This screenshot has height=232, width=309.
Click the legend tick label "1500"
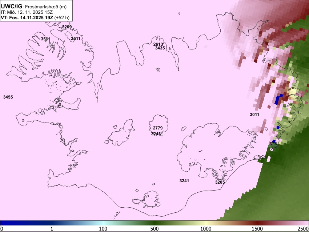[257, 229]
